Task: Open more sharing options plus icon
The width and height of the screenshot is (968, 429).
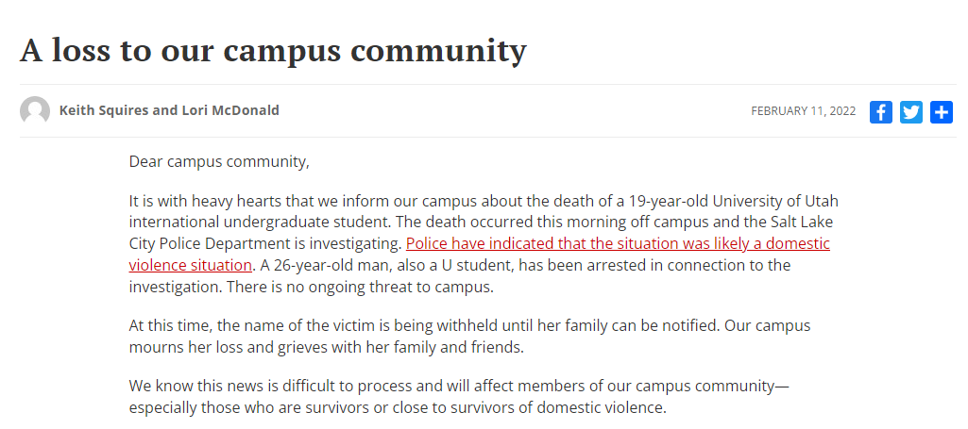Action: pos(941,112)
